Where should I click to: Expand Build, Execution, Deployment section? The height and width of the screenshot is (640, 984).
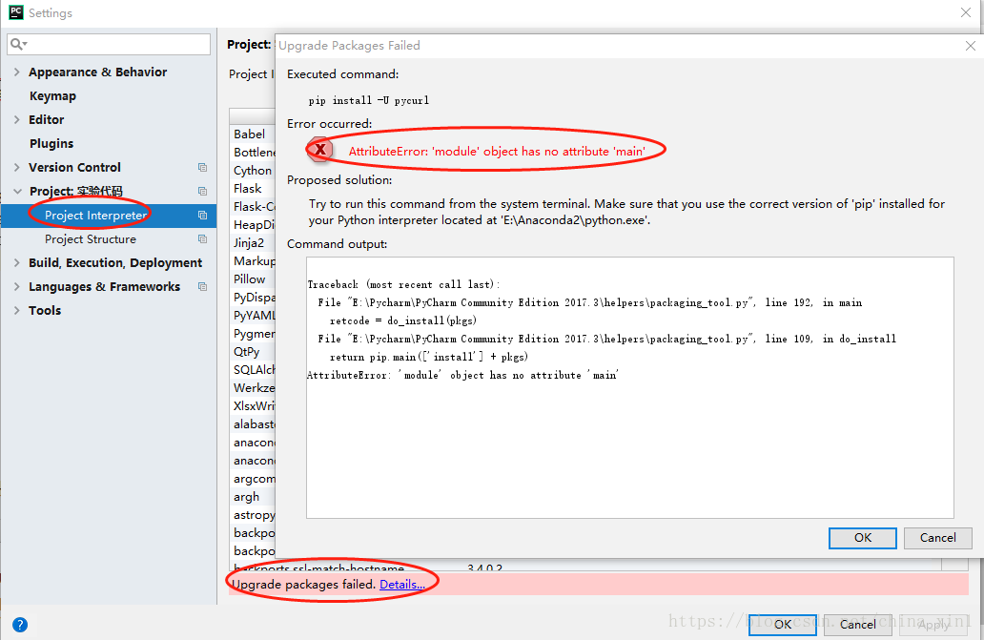pos(17,263)
